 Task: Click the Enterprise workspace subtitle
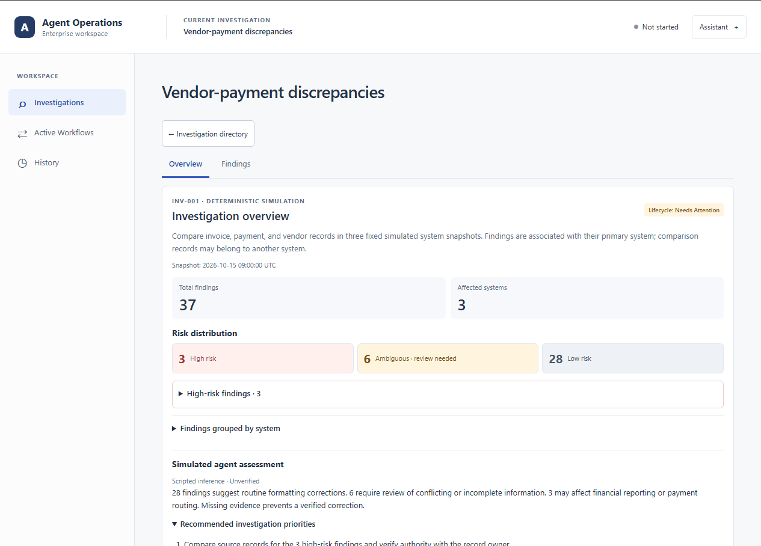pos(75,34)
